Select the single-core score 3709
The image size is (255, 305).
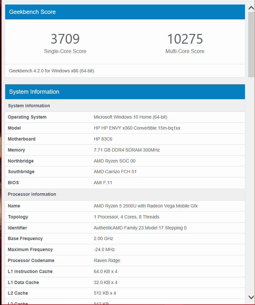point(65,39)
